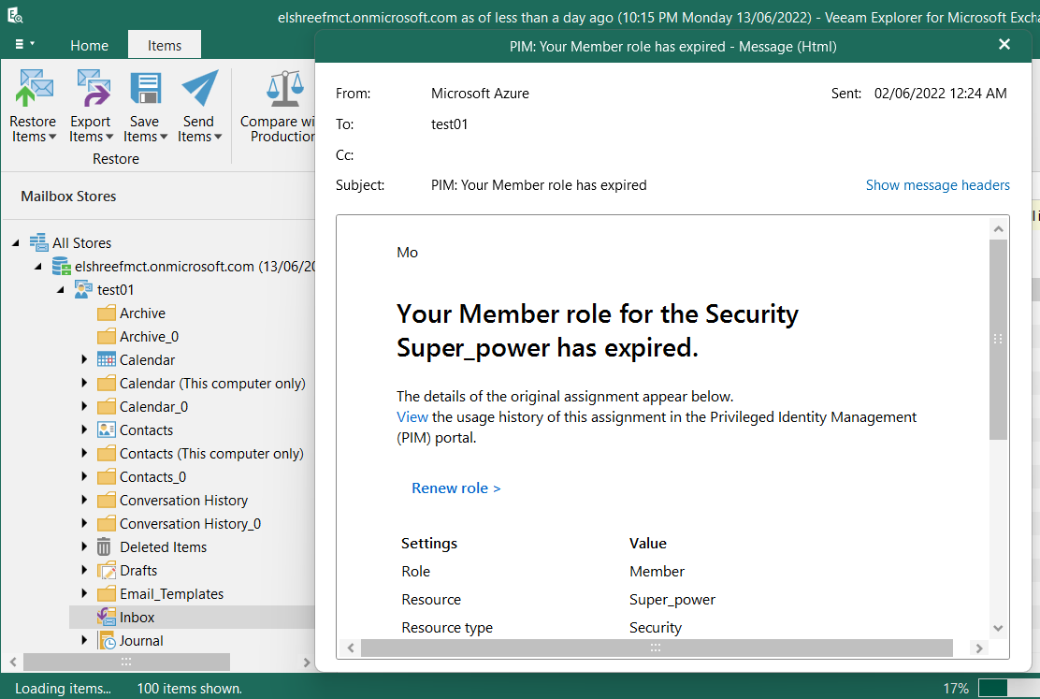Image resolution: width=1040 pixels, height=699 pixels.
Task: Click the Conversation History_0 folder icon
Action: 106,524
